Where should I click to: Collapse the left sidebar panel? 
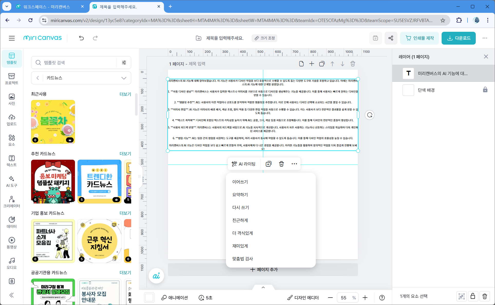pos(12,295)
